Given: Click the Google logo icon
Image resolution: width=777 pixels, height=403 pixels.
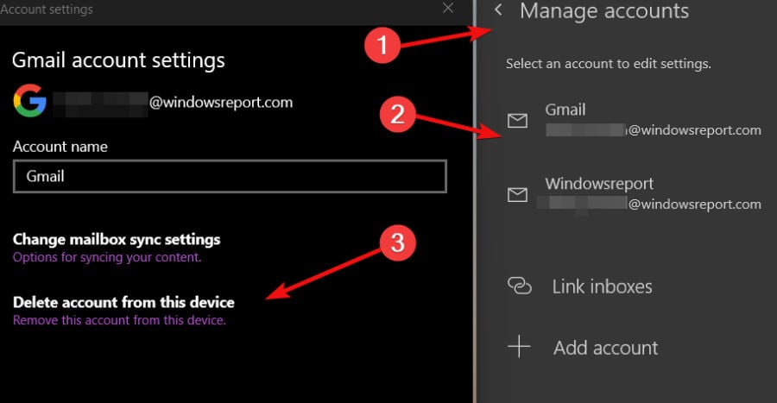Looking at the screenshot, I should click(29, 100).
